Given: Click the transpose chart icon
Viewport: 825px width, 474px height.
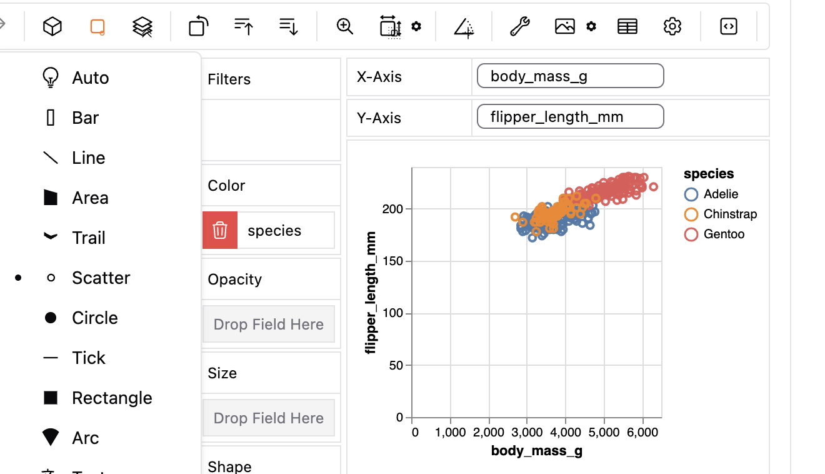Looking at the screenshot, I should pos(198,26).
